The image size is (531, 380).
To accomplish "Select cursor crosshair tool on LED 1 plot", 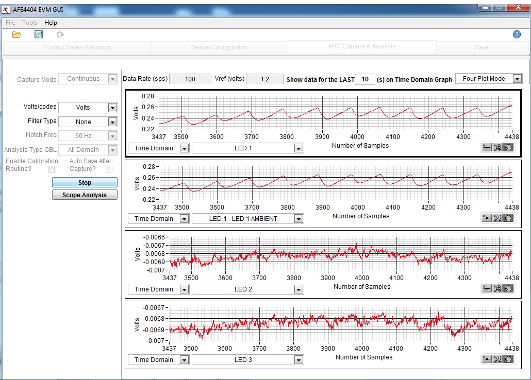I will click(x=487, y=148).
